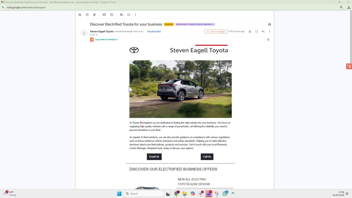Click the 'NEW ALL-ELECTRIC TOYOTA bZ4X DESIGN' heading
352x198 pixels.
[194, 182]
